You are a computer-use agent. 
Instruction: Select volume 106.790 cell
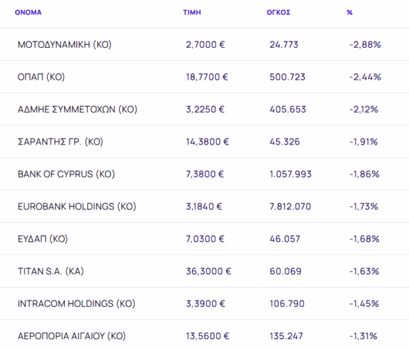pyautogui.click(x=287, y=304)
